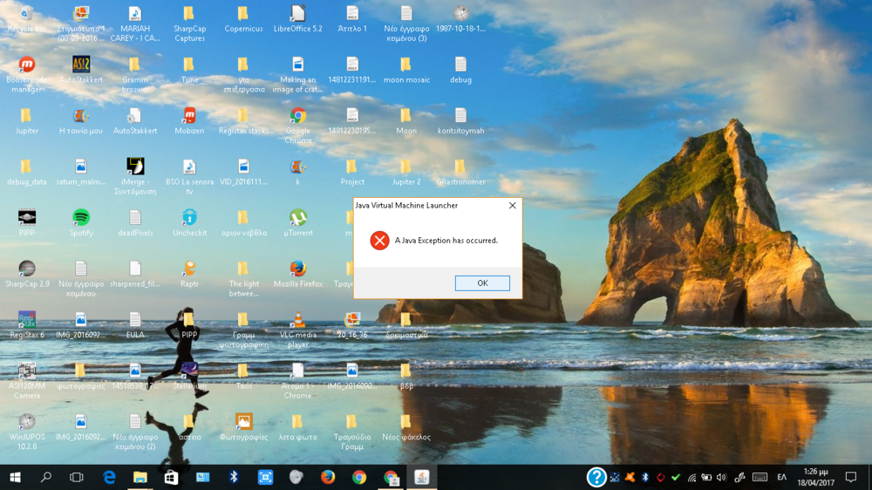Viewport: 872px width, 490px height.
Task: Open the Google Chrome desktop icon
Action: click(x=297, y=116)
